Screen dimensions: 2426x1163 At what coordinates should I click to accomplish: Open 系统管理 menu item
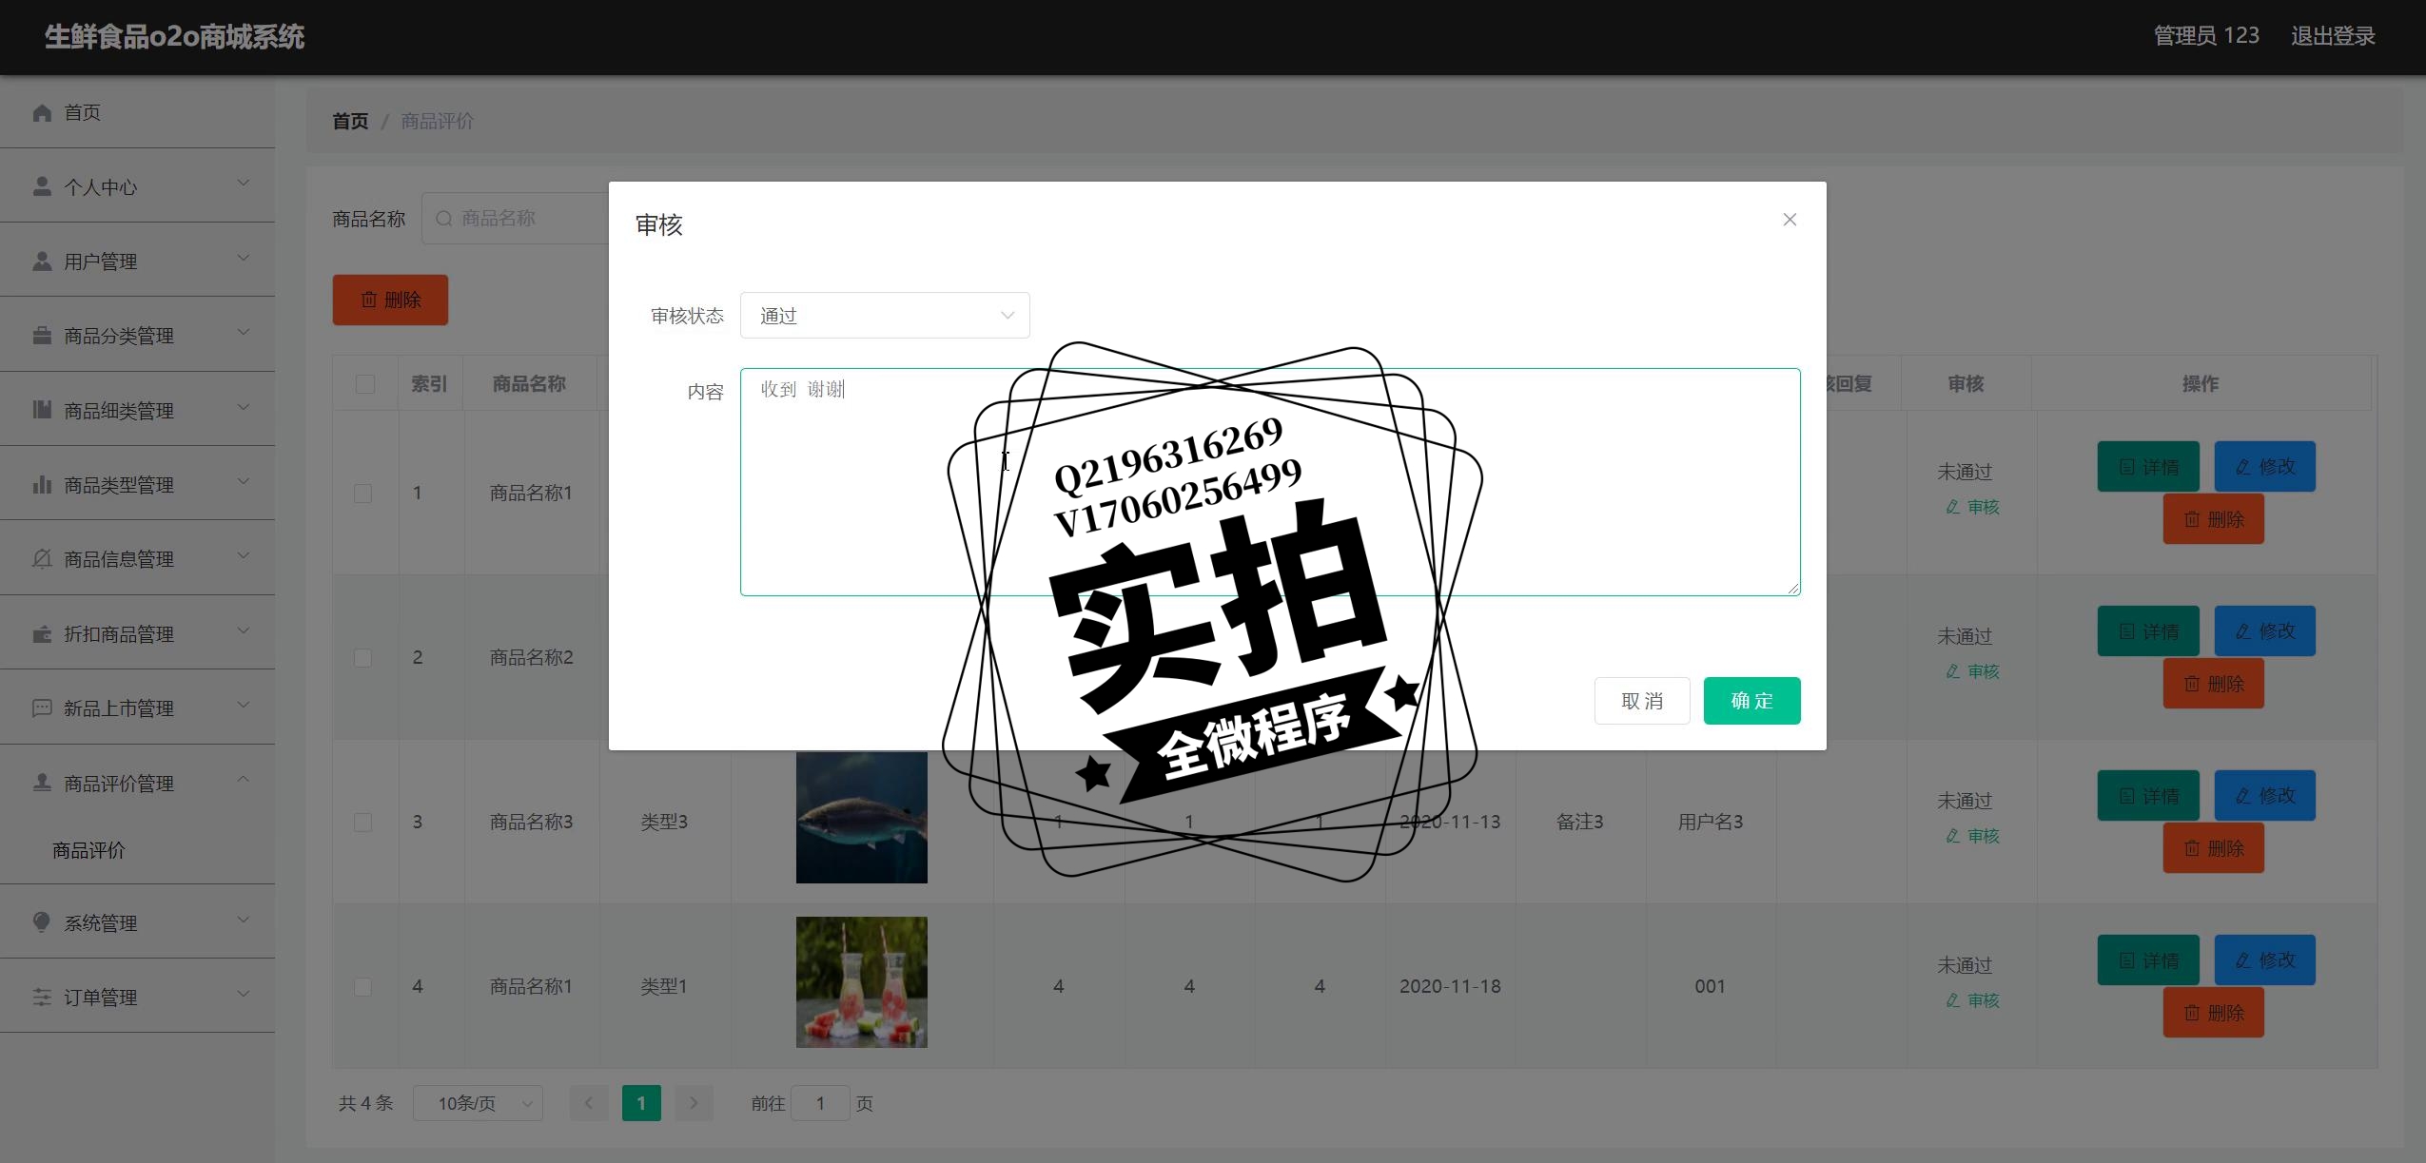[x=137, y=922]
